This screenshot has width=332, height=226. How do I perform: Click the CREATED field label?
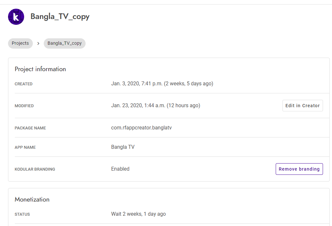[23, 84]
